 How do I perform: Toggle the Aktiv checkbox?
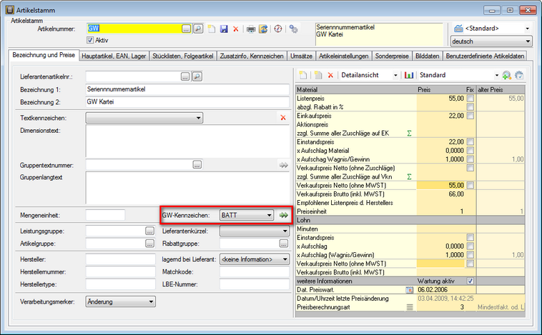[90, 40]
